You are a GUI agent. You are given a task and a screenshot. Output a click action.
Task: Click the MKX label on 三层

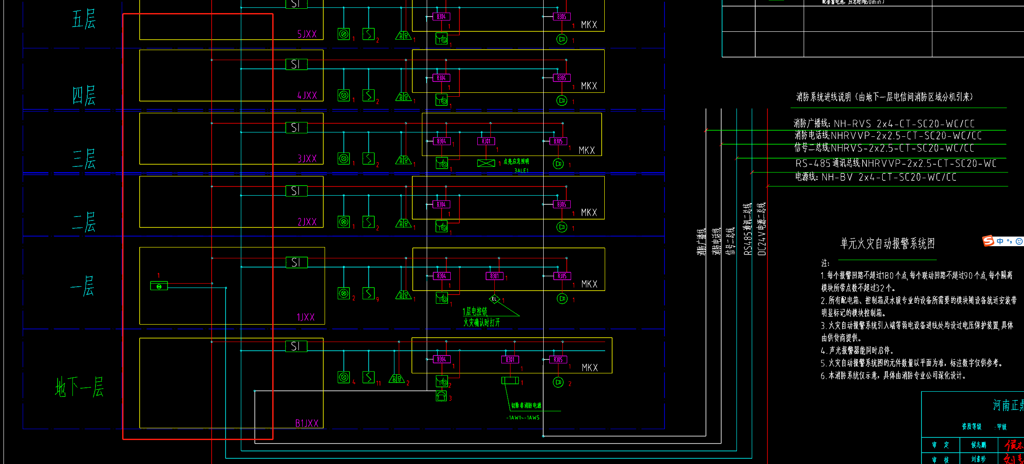click(587, 150)
